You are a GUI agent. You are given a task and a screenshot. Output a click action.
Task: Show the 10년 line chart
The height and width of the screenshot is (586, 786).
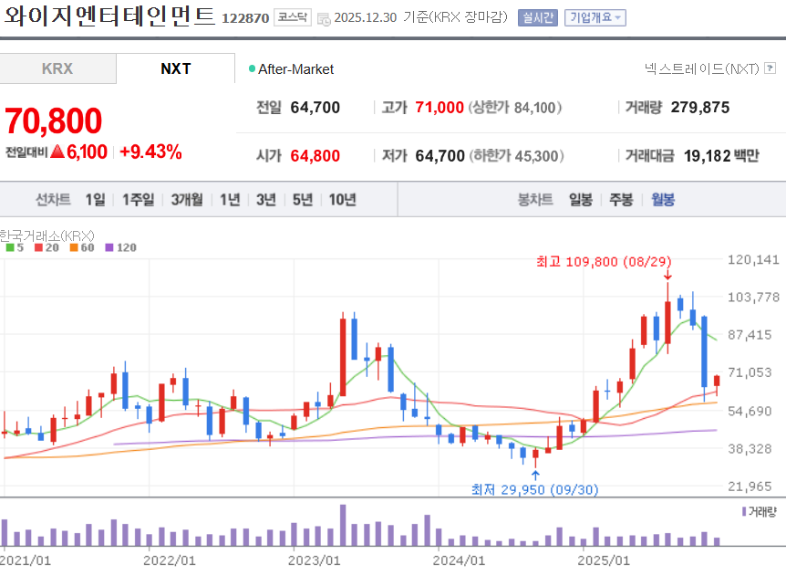pyautogui.click(x=342, y=200)
